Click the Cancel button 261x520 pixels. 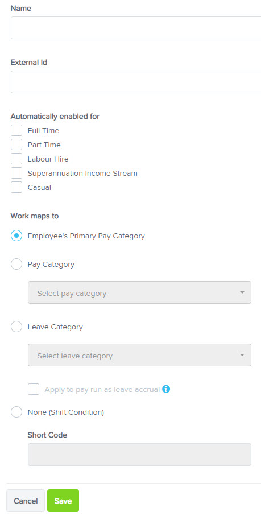[x=26, y=501]
